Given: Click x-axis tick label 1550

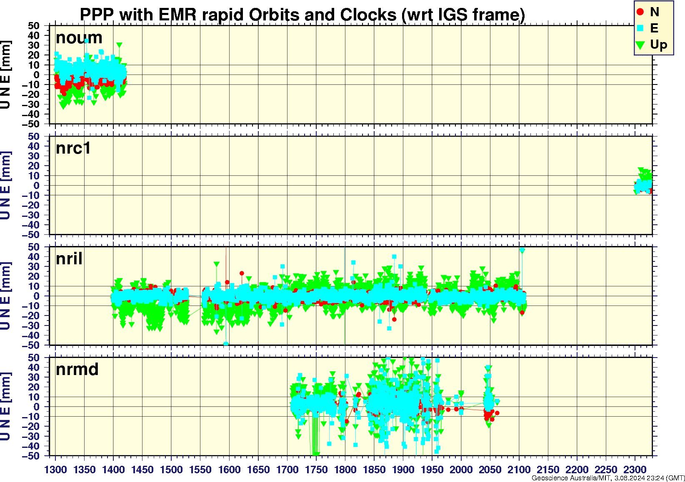Looking at the screenshot, I should [200, 470].
